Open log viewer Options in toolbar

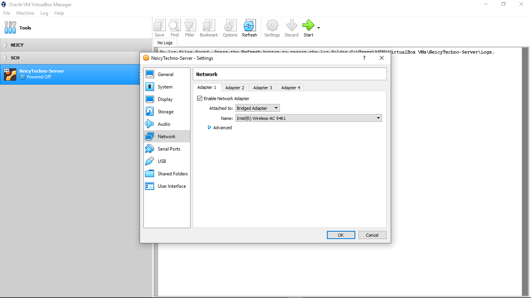pos(230,28)
